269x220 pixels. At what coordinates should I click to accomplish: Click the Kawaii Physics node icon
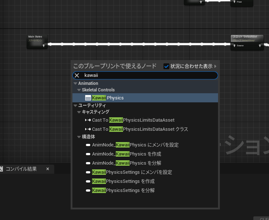tap(88, 98)
